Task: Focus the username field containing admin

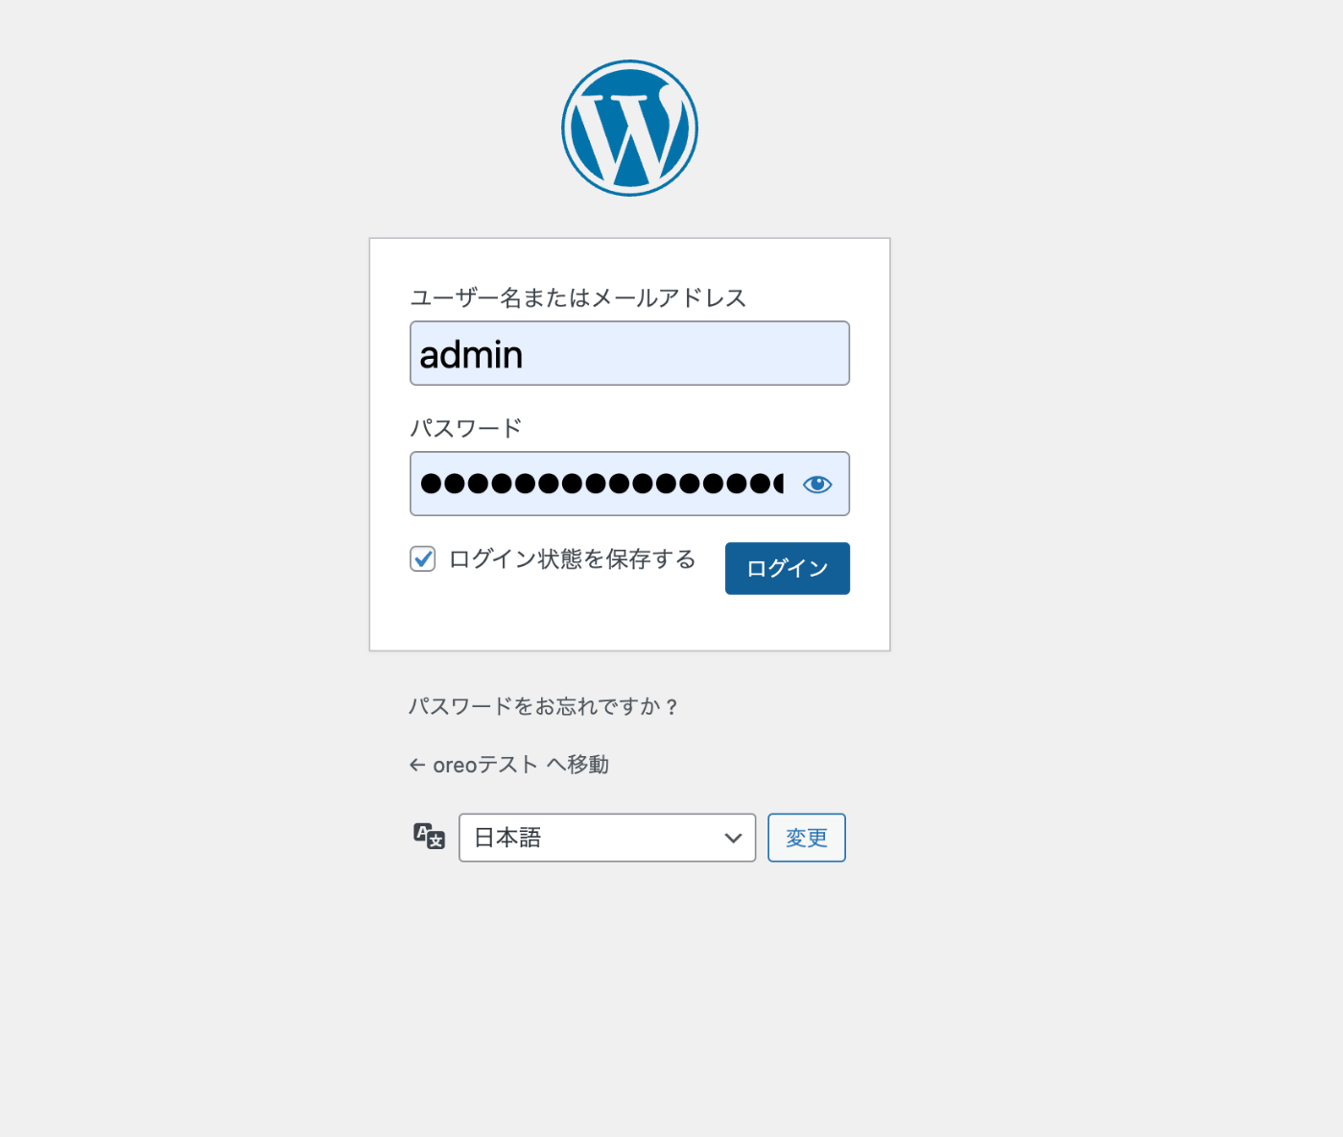Action: click(x=629, y=353)
